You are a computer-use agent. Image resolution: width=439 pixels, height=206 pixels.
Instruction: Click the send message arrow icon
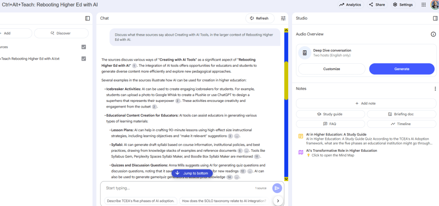coord(277,188)
